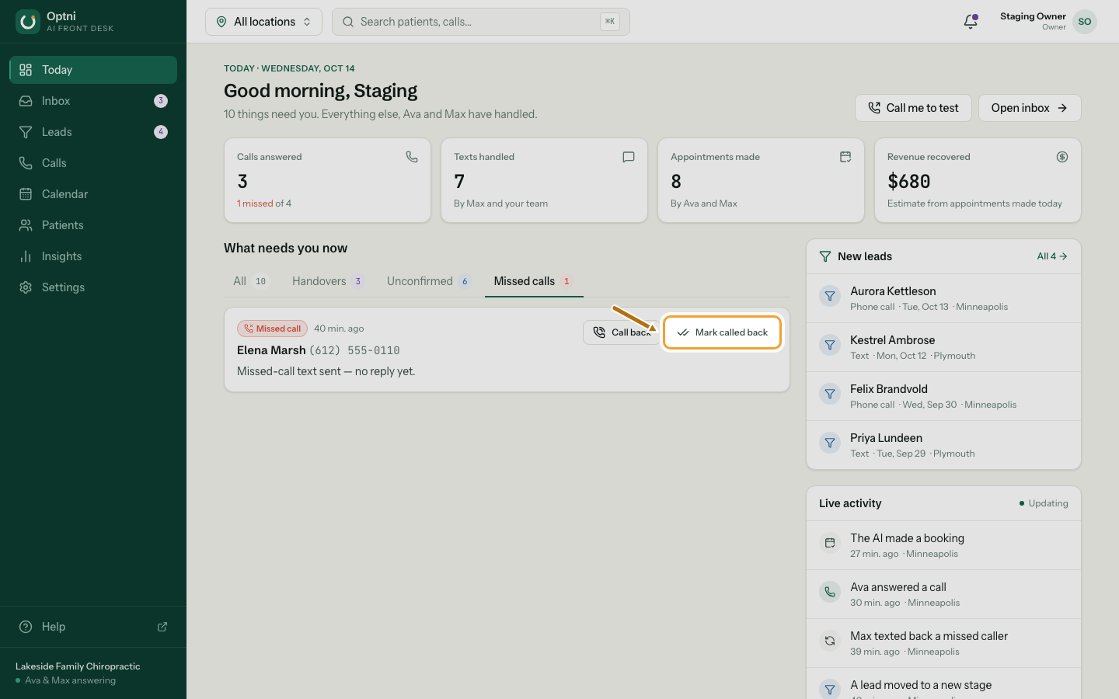
Task: Open the All locations dropdown
Action: [263, 22]
